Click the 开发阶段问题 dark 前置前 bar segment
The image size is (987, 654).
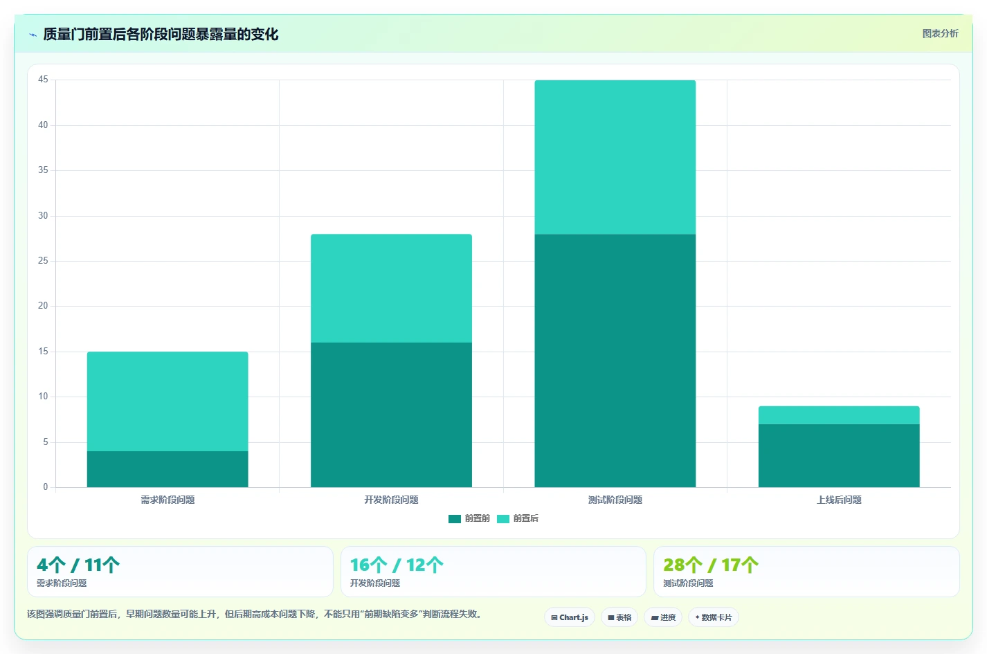[x=391, y=415]
